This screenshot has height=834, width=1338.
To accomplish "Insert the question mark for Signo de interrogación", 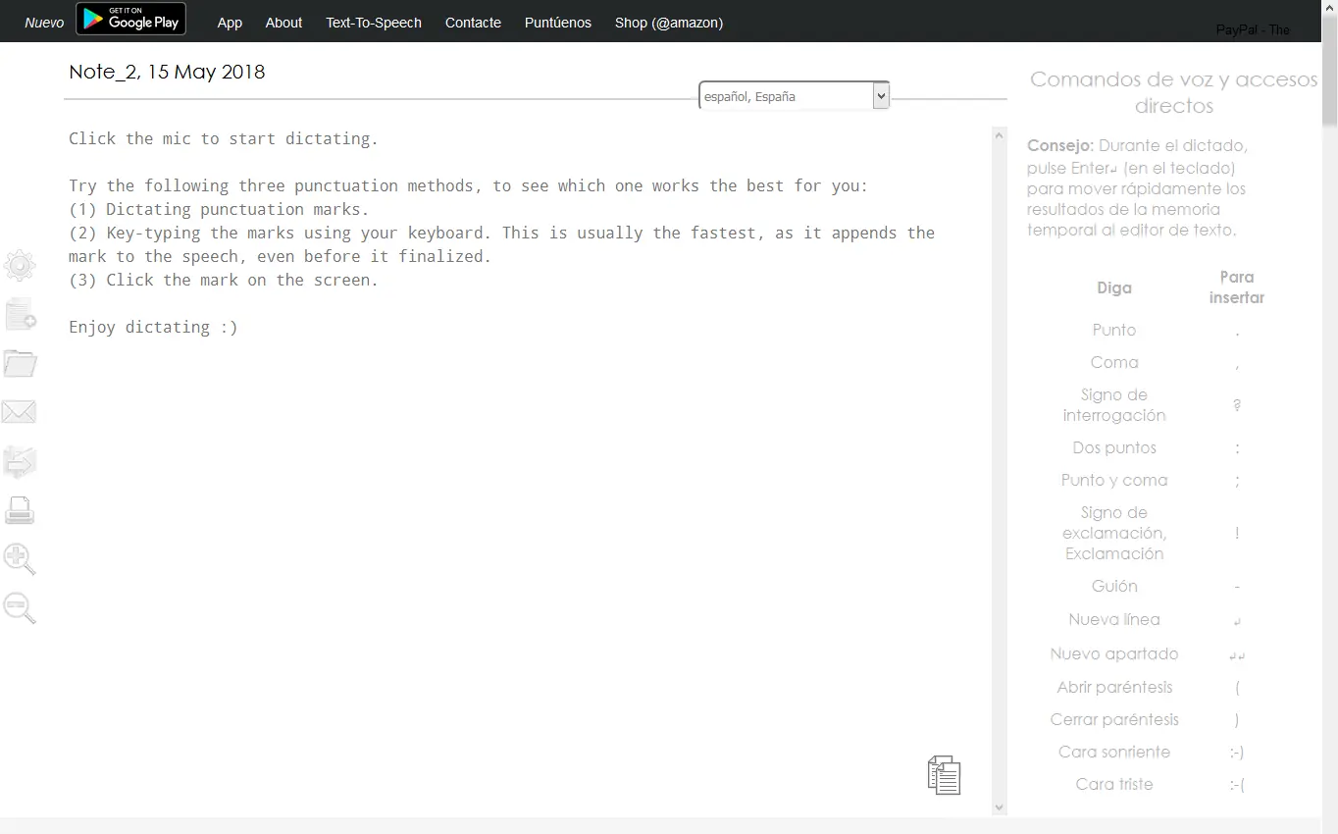I will click(x=1237, y=404).
